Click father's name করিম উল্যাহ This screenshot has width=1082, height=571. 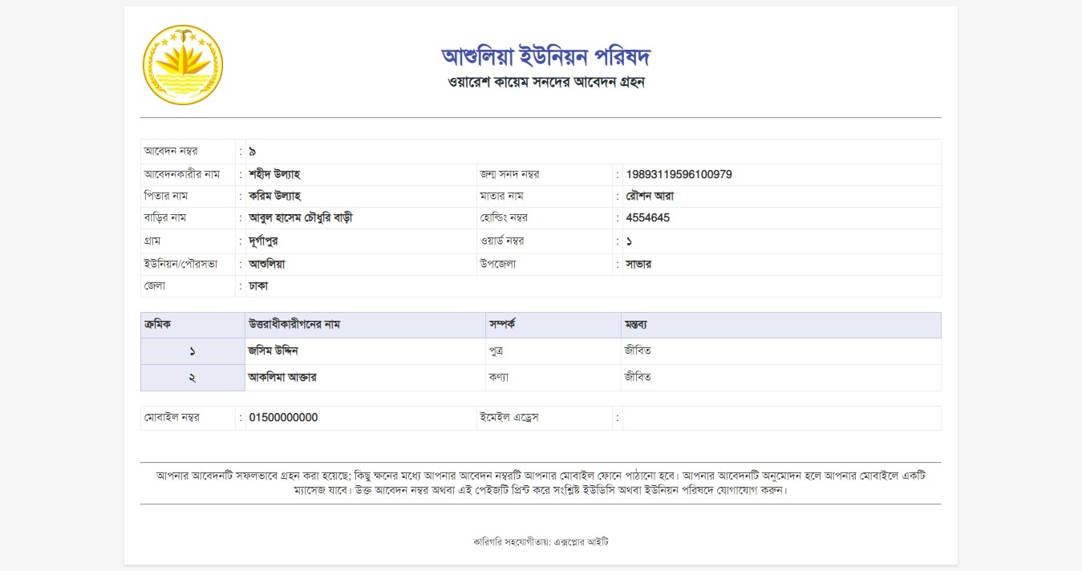coord(274,196)
